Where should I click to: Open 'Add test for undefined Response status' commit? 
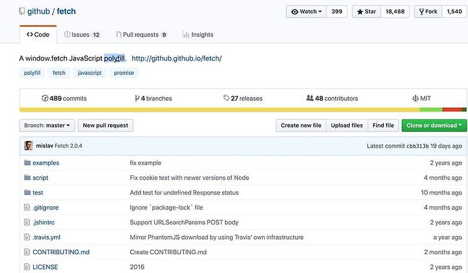(184, 193)
